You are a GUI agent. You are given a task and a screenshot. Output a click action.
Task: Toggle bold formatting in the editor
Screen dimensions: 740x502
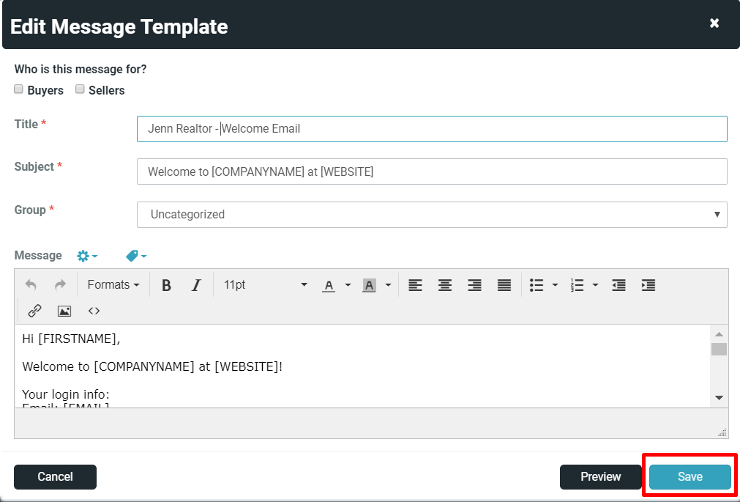166,284
